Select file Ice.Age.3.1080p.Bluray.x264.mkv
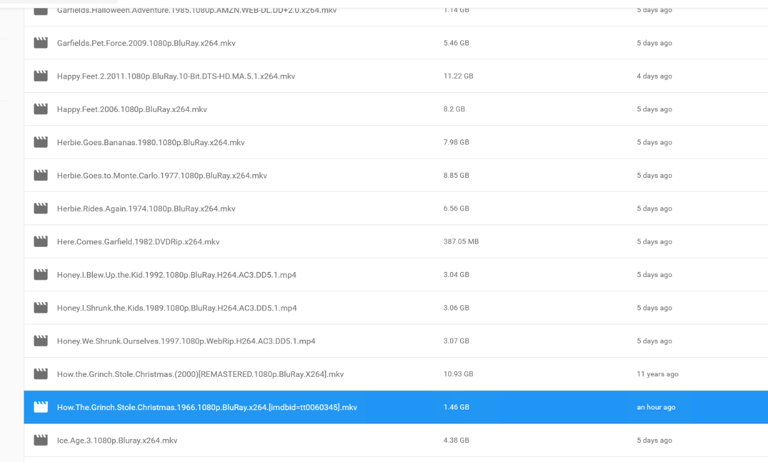 (117, 440)
